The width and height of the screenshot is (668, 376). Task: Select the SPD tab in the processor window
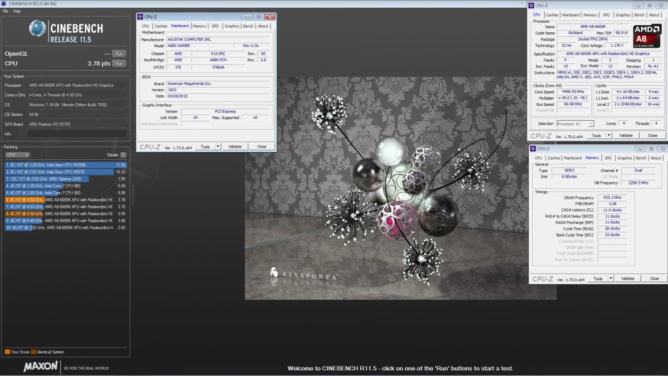pyautogui.click(x=606, y=15)
